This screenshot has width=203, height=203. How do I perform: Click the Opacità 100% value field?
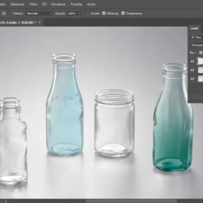pos(72,13)
